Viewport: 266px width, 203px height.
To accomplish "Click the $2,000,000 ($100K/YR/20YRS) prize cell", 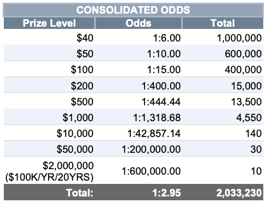I will click(49, 171).
